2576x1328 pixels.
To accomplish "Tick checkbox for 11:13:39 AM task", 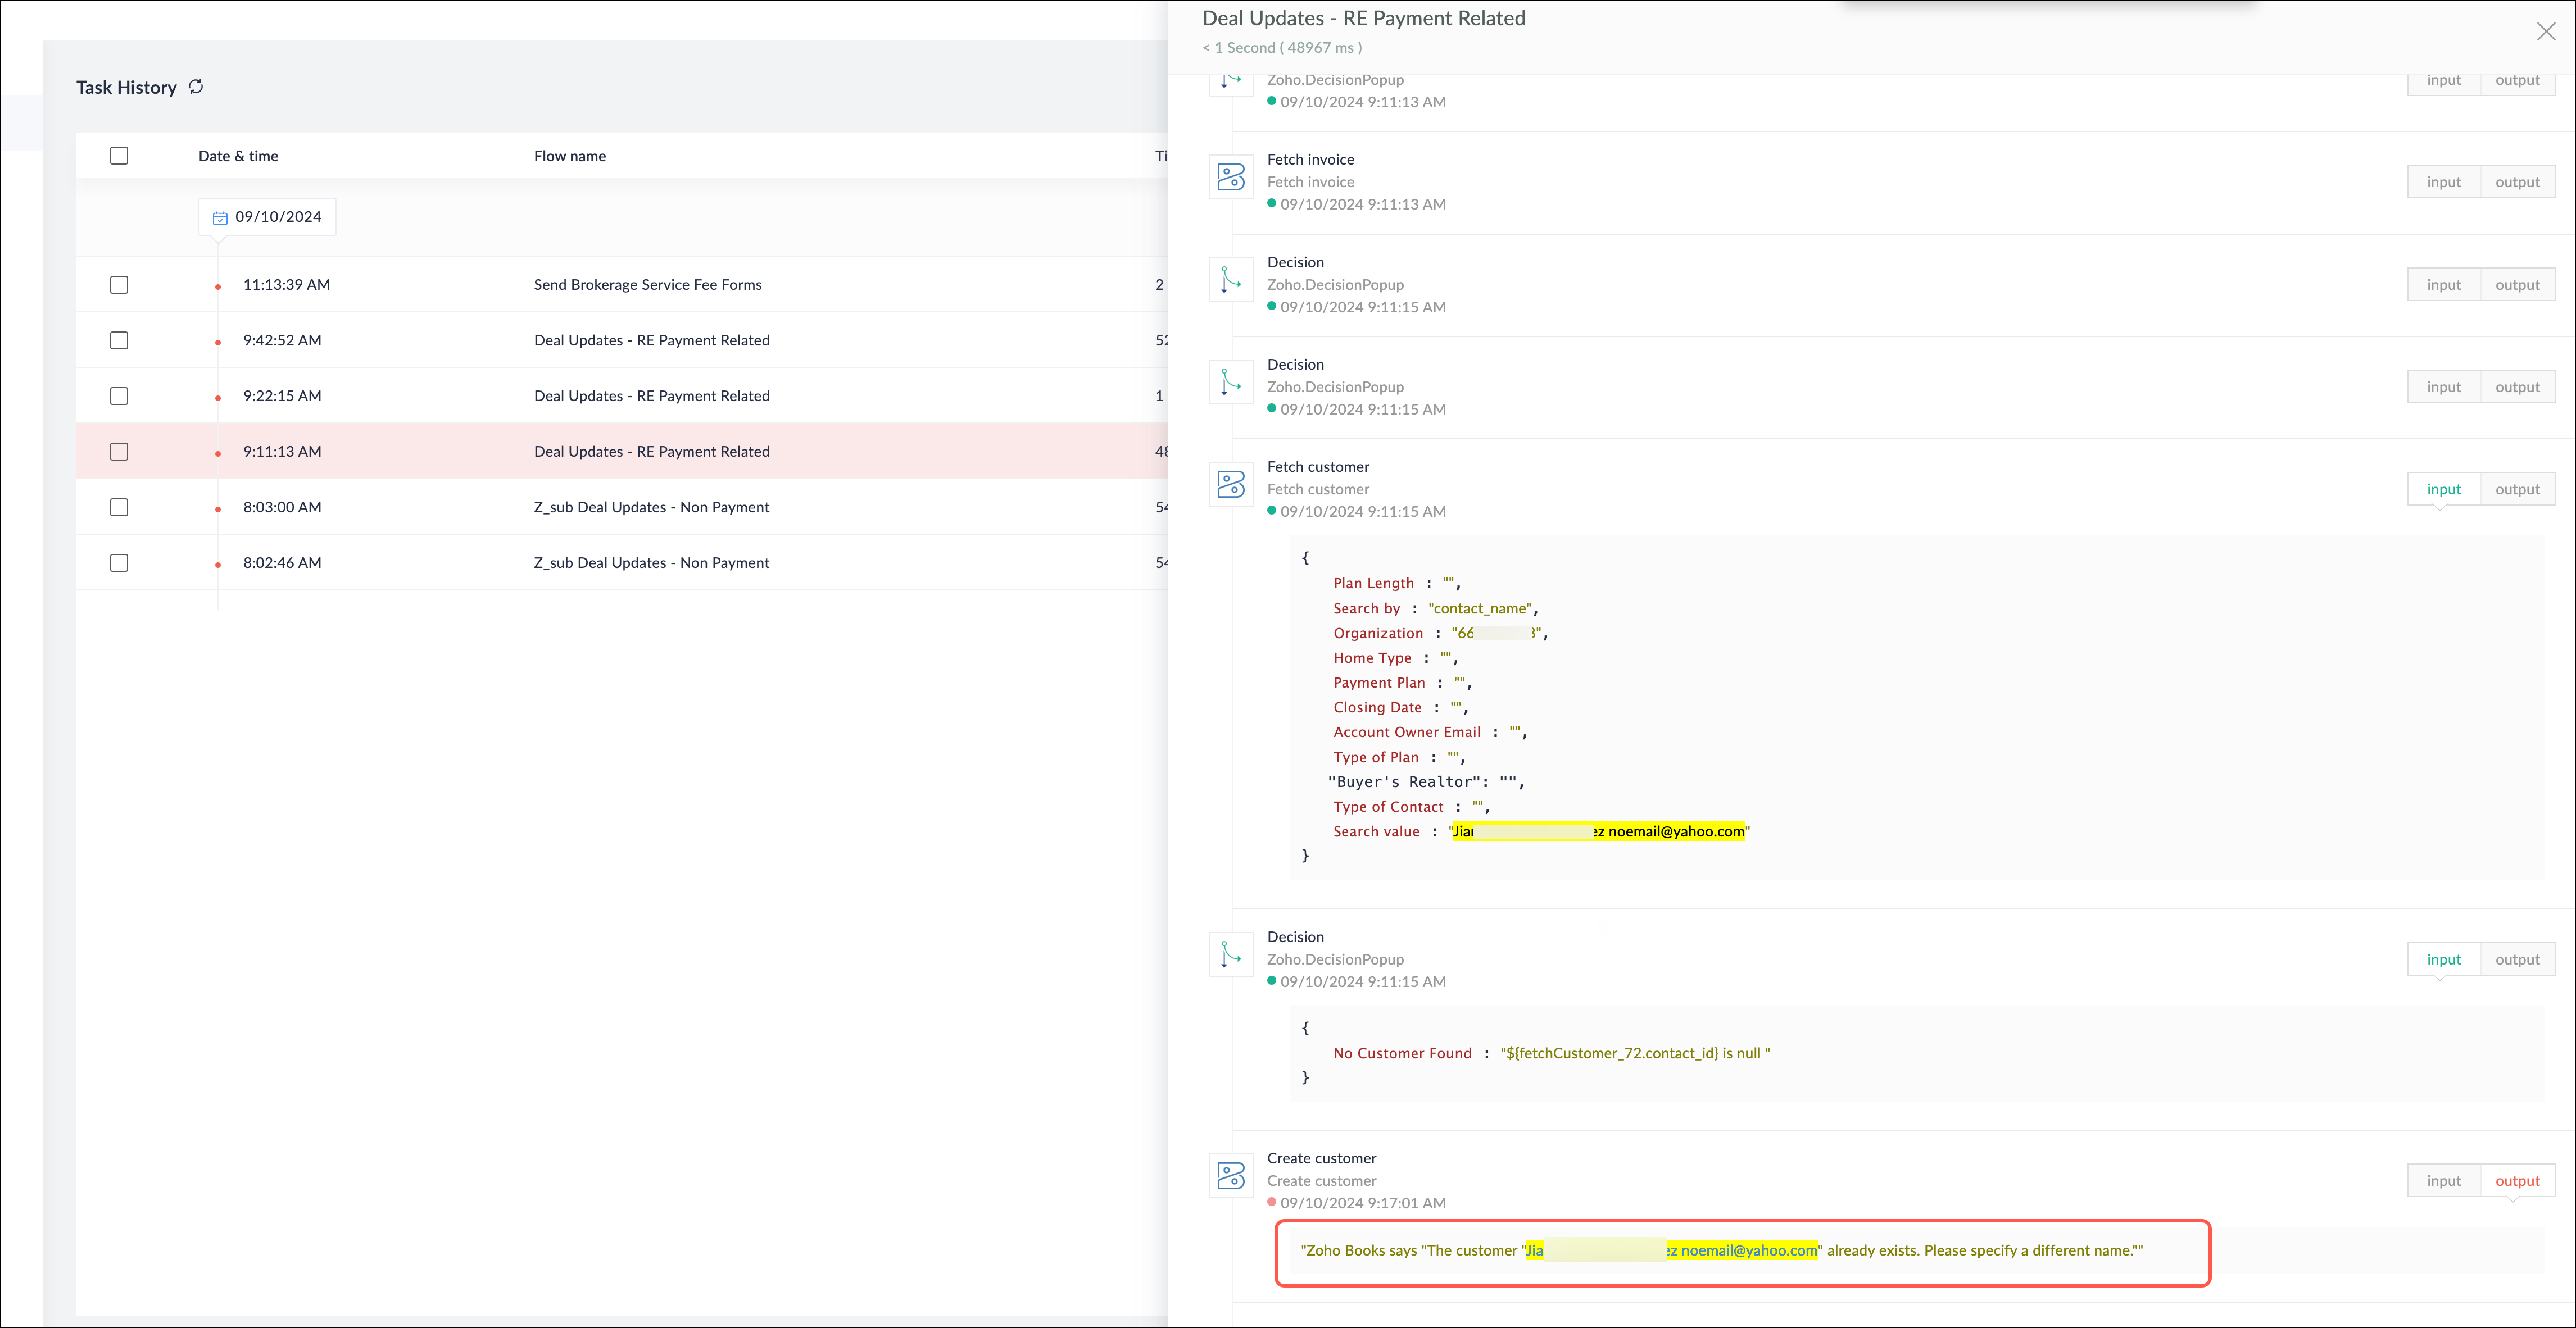I will click(x=119, y=285).
